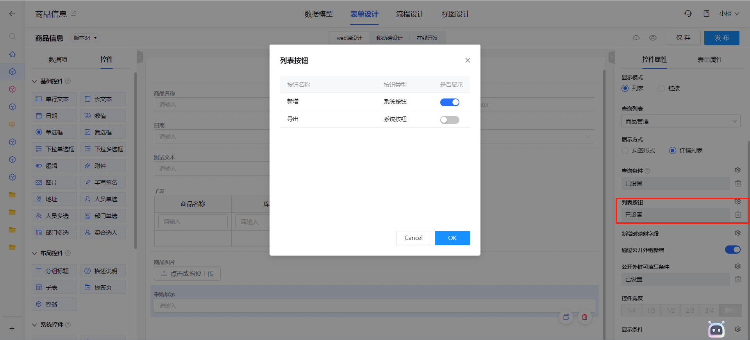The image size is (750, 340).
Task: Delete the 列表按钮 setting via trash icon
Action: [738, 215]
